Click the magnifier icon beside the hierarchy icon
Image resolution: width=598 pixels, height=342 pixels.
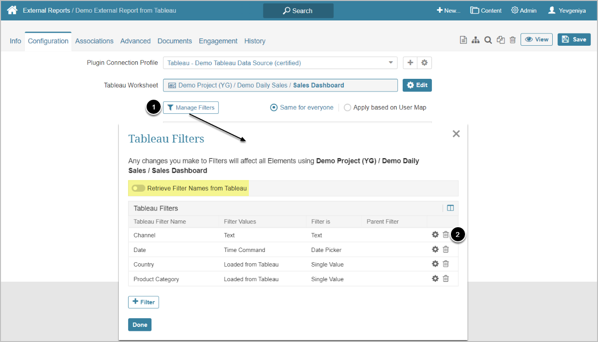click(x=488, y=40)
